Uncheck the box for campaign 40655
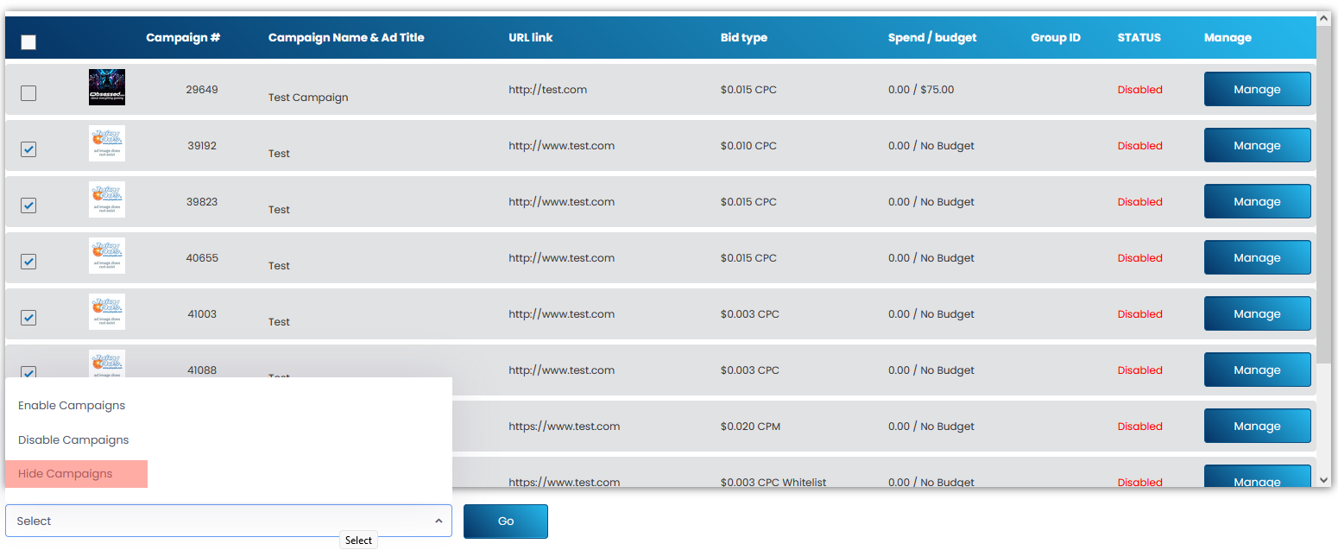This screenshot has width=1338, height=550. tap(28, 262)
